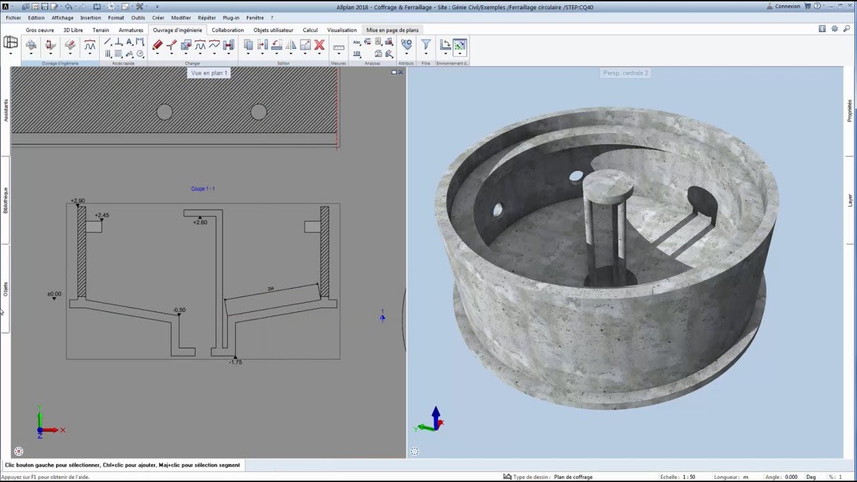Open the Objets side palette
The width and height of the screenshot is (857, 482).
pyautogui.click(x=6, y=289)
